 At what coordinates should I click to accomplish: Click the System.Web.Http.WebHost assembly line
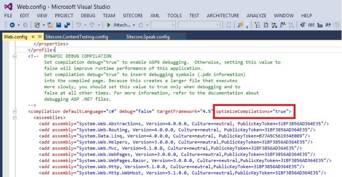[182, 173]
